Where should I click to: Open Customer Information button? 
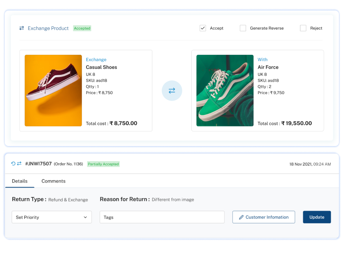pos(264,217)
